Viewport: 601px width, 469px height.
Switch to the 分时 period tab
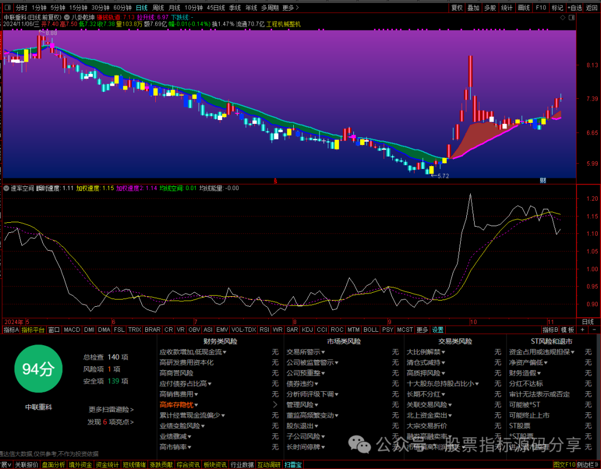pyautogui.click(x=22, y=8)
